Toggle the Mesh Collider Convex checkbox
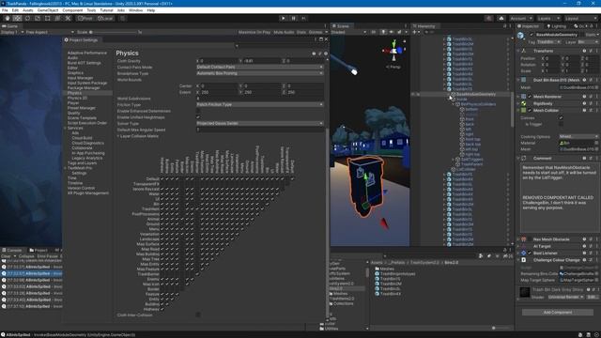 [x=561, y=117]
